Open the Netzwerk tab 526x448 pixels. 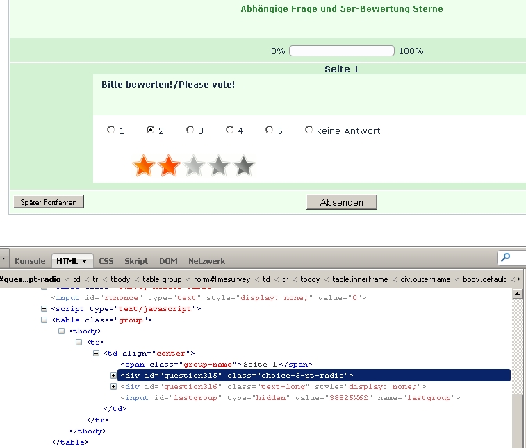click(x=206, y=261)
